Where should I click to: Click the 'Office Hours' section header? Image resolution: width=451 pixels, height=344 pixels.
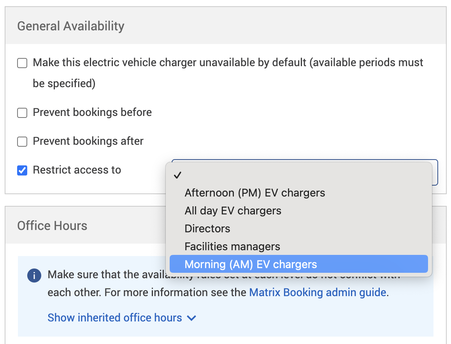point(52,226)
